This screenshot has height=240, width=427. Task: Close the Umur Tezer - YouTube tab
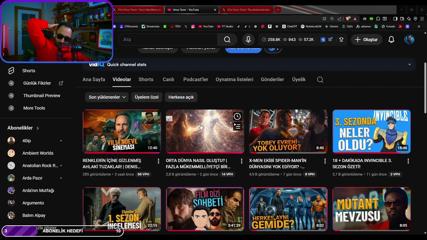pos(215,10)
